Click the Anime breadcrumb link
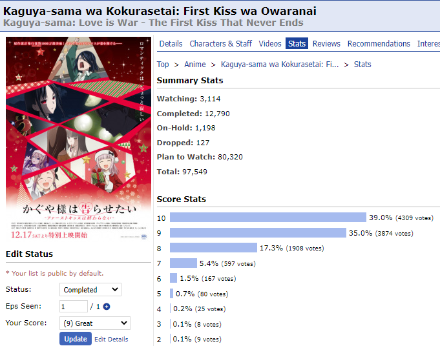 195,65
